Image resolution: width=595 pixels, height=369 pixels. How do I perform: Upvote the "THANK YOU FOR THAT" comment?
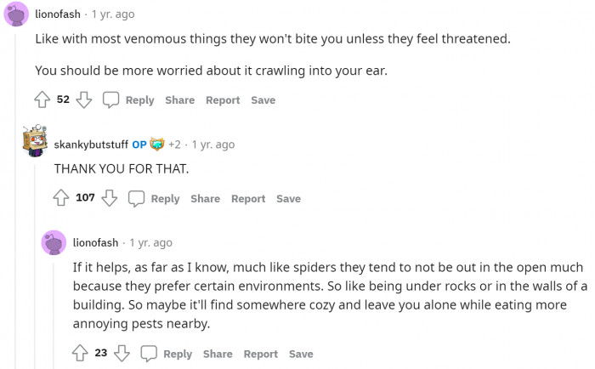61,198
